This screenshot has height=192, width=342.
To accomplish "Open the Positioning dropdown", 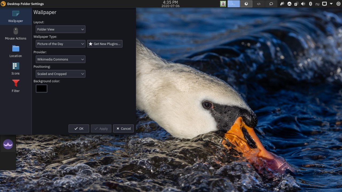I will (61, 74).
